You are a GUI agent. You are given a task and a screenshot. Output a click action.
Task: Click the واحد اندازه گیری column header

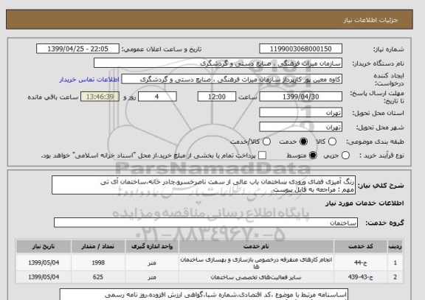(x=152, y=246)
